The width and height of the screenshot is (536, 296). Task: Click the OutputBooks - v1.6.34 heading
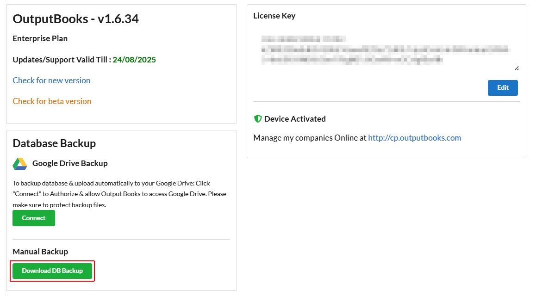(75, 19)
